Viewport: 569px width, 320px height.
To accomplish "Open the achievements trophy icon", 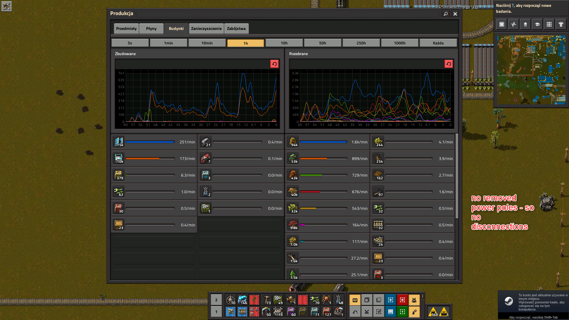I will 561,24.
